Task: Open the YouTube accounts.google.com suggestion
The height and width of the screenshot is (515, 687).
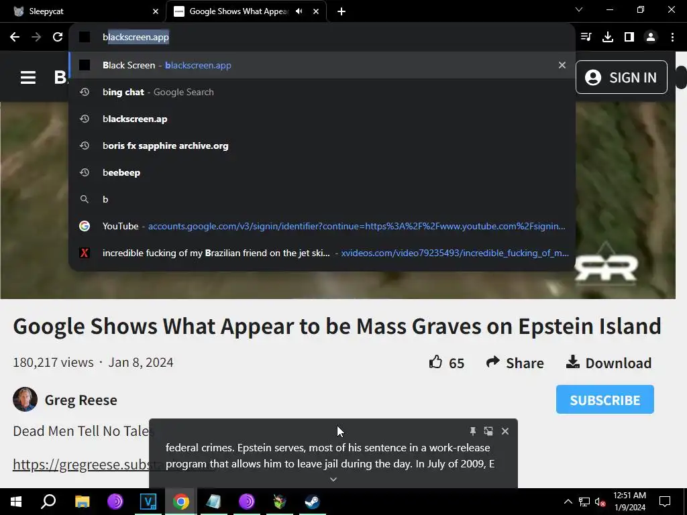Action: (322, 226)
